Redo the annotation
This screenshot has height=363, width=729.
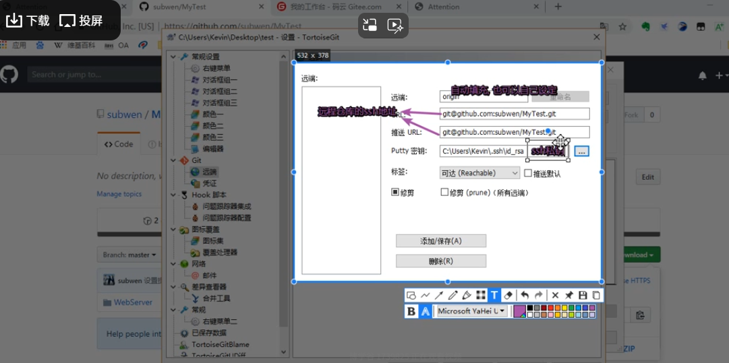click(539, 295)
